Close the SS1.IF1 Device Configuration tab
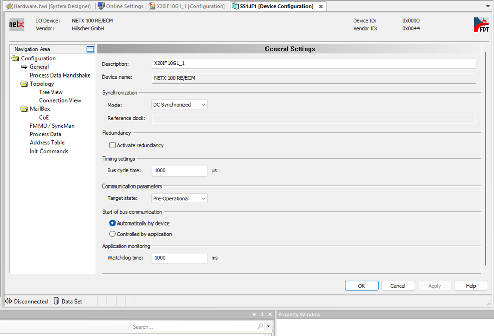Screen dimensions: 494x336 click(x=321, y=6)
